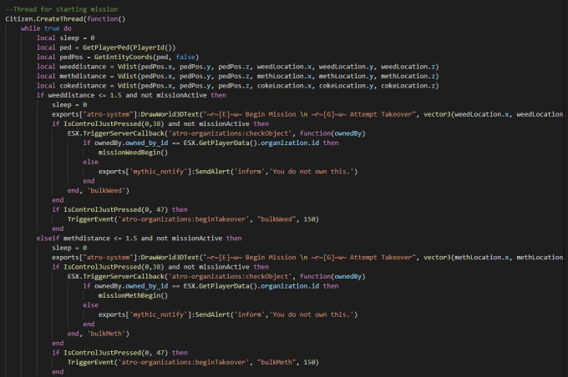The height and width of the screenshot is (377, 568).
Task: Click 'vector3(weedLocation.x' in the DrawWorld3DText line
Action: (x=466, y=114)
